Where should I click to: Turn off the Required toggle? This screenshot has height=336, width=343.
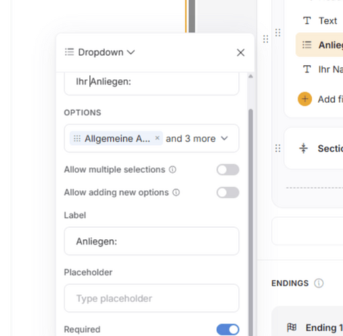228,329
